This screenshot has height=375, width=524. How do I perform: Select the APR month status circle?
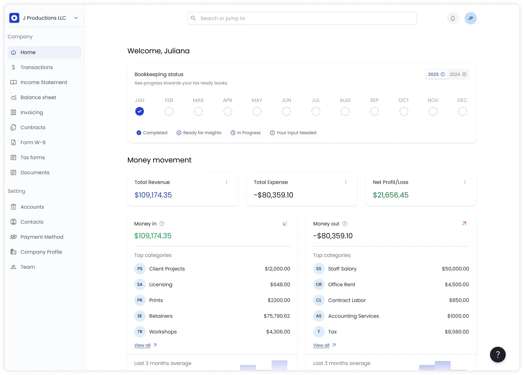point(228,111)
